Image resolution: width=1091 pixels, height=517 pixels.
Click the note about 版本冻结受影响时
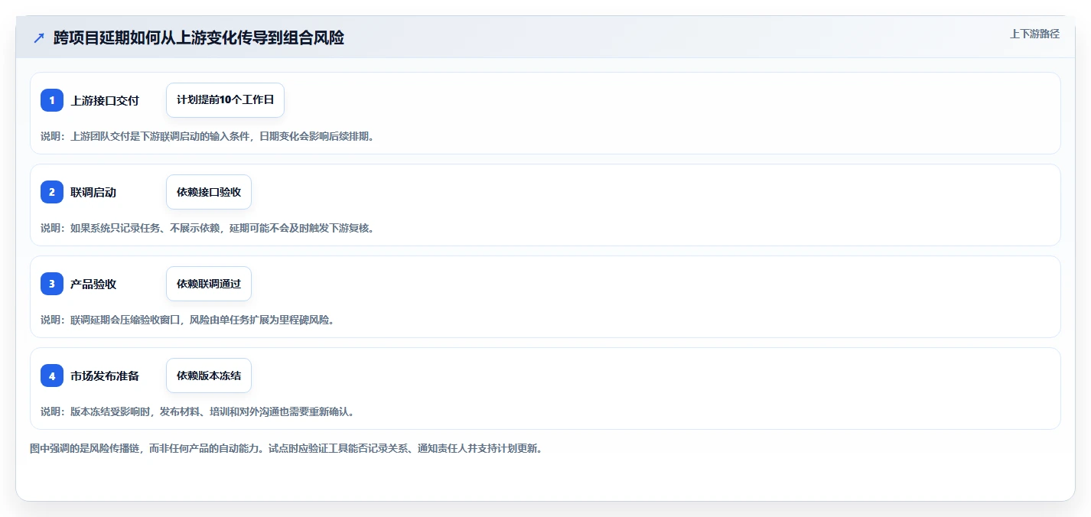pos(197,411)
